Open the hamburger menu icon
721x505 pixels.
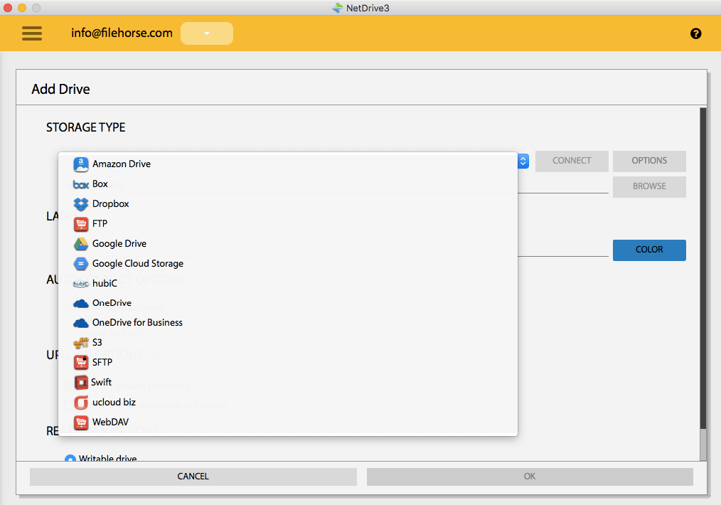point(32,33)
